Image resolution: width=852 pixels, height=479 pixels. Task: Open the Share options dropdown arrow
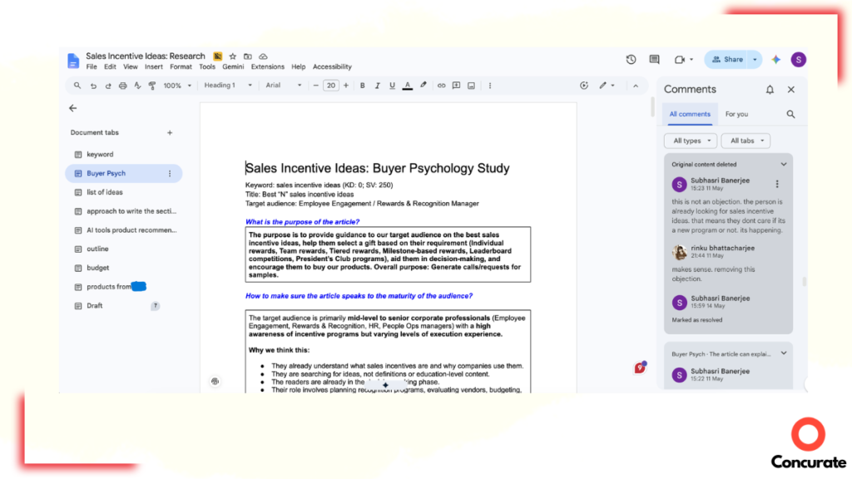pos(755,60)
